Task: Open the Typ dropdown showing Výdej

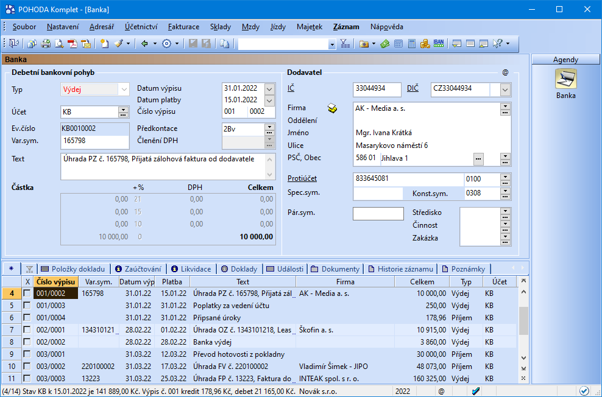Action: point(124,90)
